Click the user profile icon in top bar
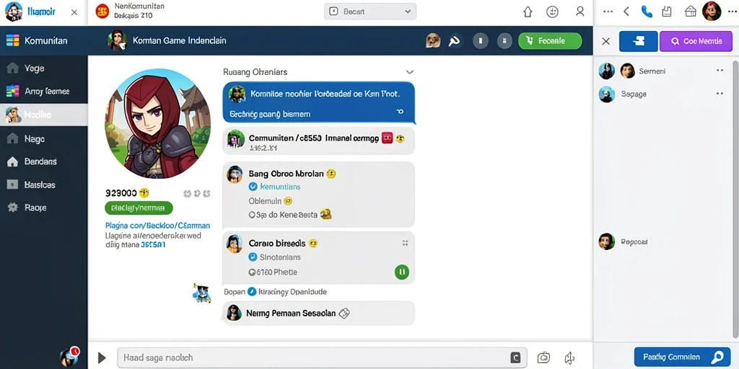The image size is (739, 369). pos(580,12)
